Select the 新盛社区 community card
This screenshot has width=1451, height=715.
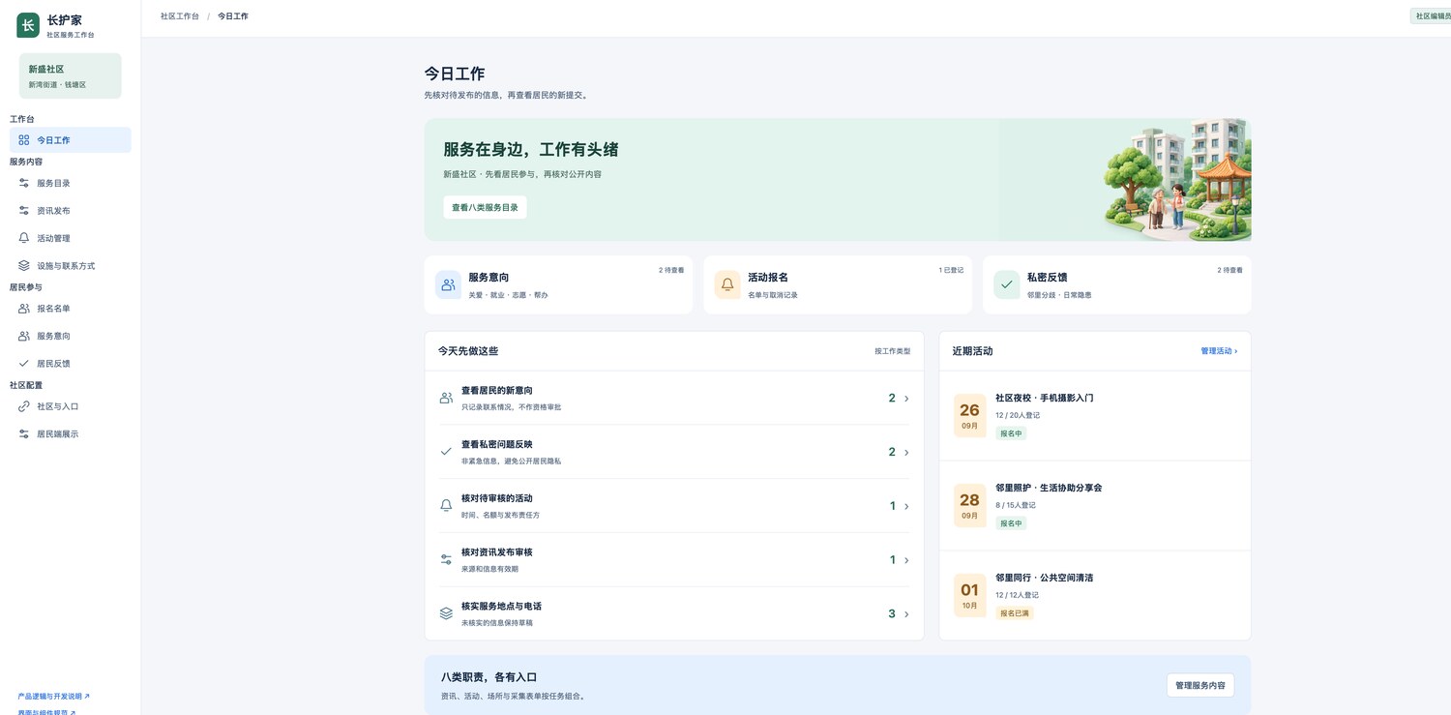(71, 75)
